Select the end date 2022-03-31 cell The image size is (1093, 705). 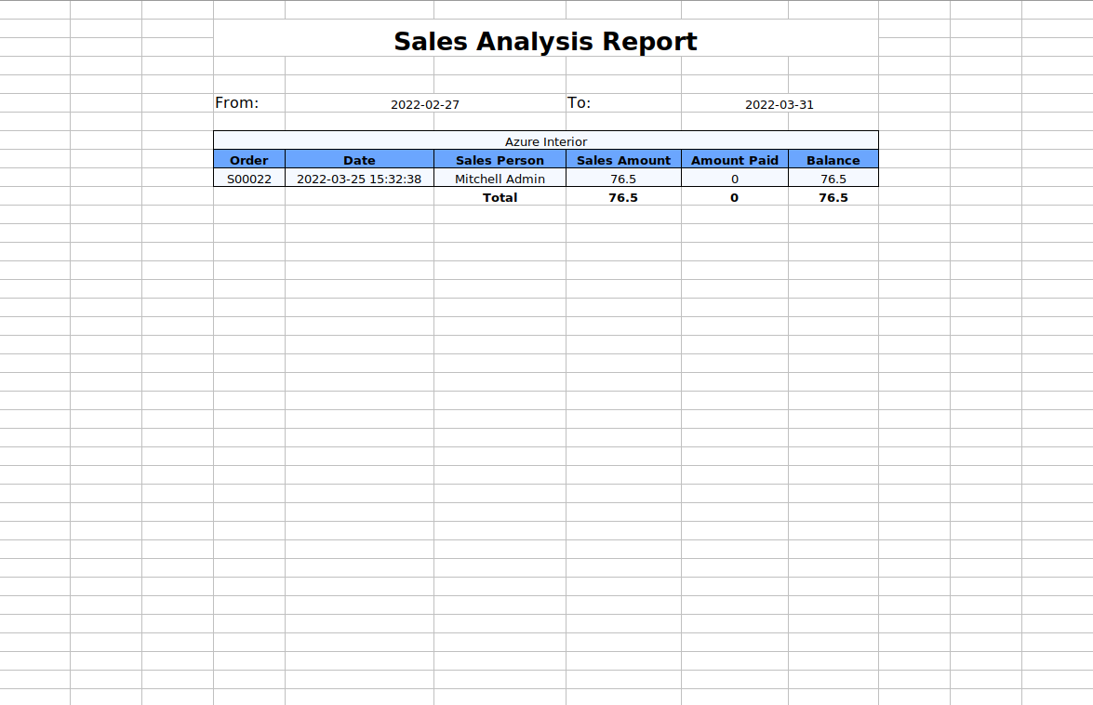coord(780,104)
